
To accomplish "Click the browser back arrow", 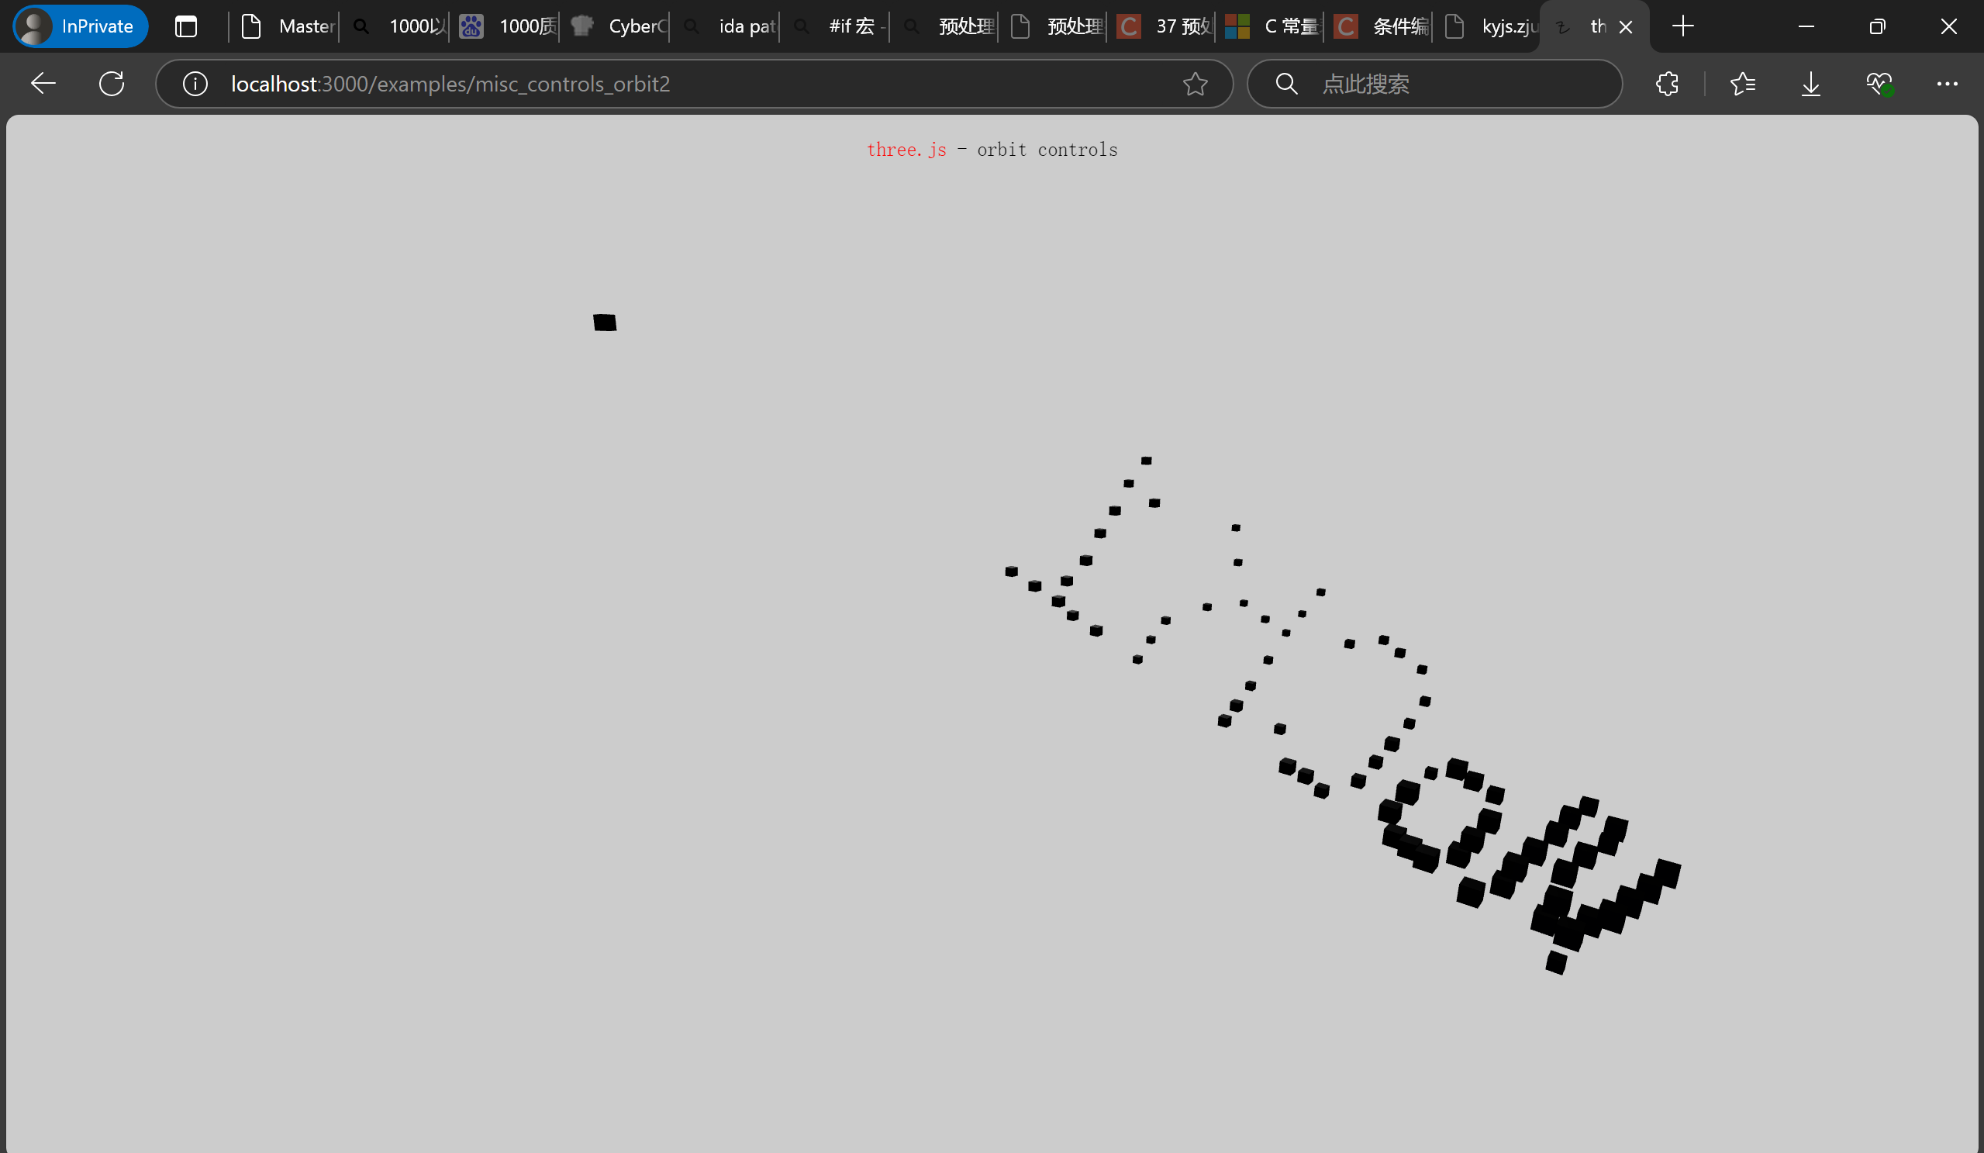I will (43, 84).
